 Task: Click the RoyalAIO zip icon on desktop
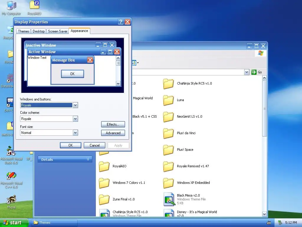tap(34, 8)
